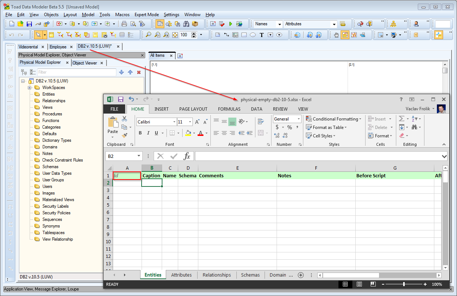The height and width of the screenshot is (296, 457).
Task: Open Excel Help question mark
Action: tap(401, 99)
